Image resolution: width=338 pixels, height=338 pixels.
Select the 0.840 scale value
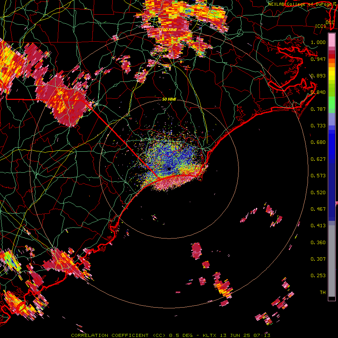point(318,92)
